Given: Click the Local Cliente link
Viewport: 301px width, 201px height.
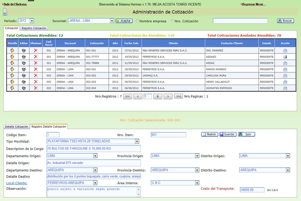Looking at the screenshot, I should (17, 183).
